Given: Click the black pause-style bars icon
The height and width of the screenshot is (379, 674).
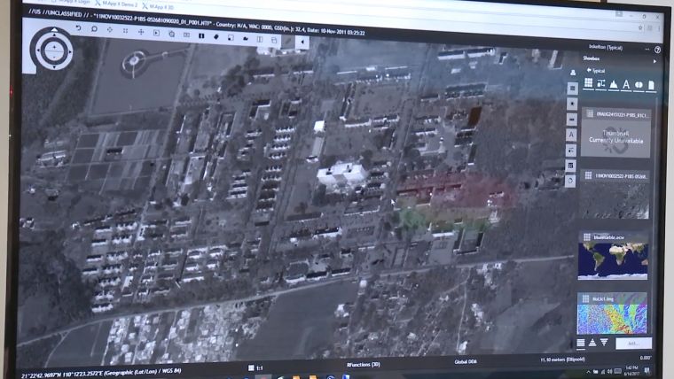Looking at the screenshot, I should click(x=201, y=35).
